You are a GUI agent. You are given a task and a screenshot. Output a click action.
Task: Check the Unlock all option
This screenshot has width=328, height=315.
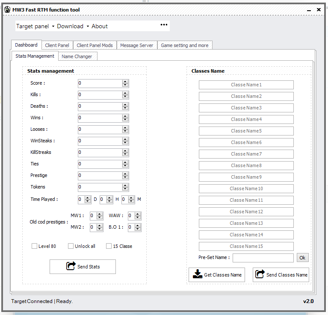(x=71, y=246)
